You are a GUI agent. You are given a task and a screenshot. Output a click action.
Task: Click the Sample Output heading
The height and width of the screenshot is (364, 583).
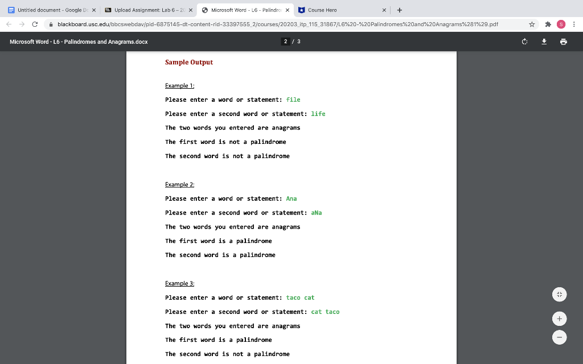pyautogui.click(x=189, y=62)
